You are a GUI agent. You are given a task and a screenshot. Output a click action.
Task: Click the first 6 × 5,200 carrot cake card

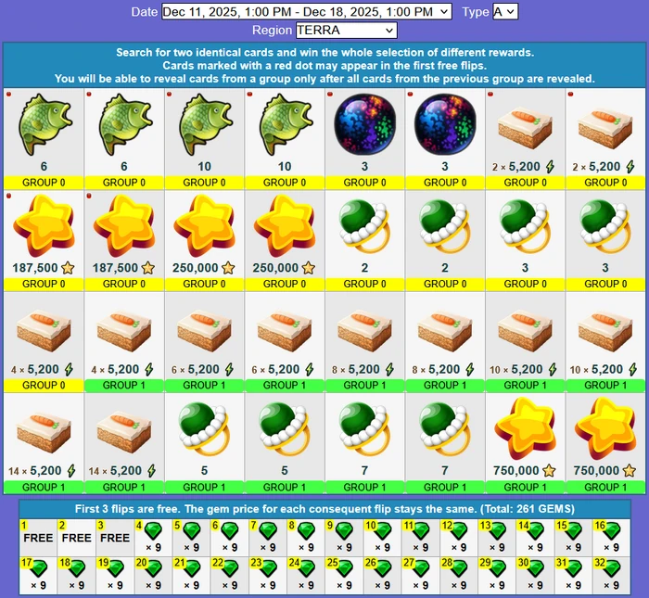[204, 342]
